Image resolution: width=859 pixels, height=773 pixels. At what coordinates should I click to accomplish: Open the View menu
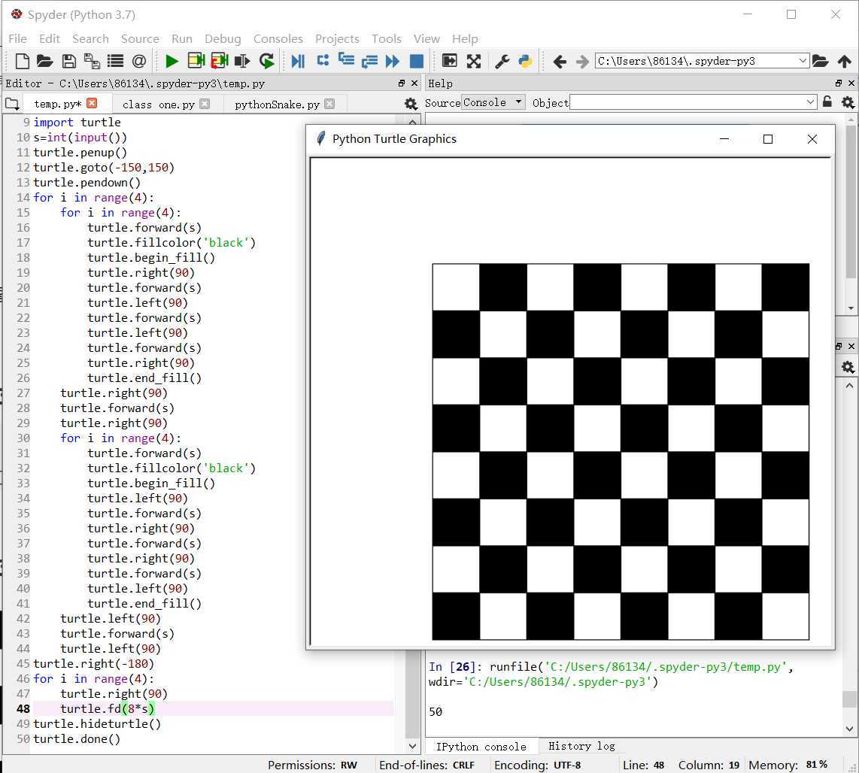click(x=426, y=39)
